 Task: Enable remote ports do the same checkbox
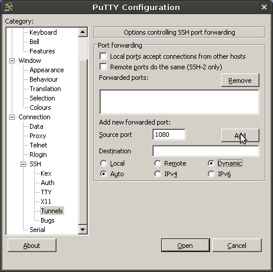tap(103, 67)
